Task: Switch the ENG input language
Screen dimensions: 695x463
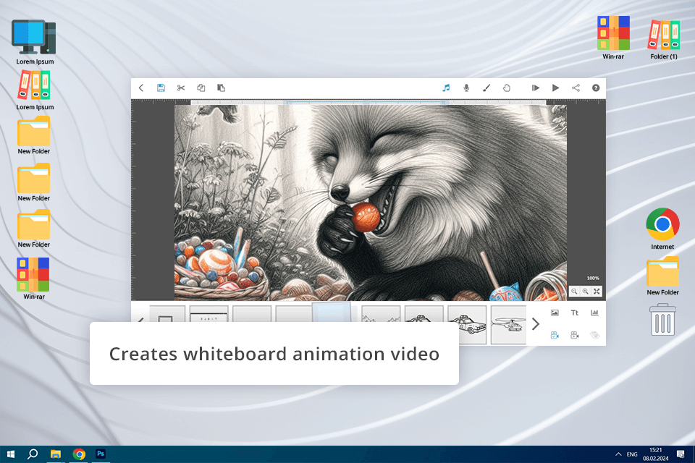Action: (x=632, y=454)
